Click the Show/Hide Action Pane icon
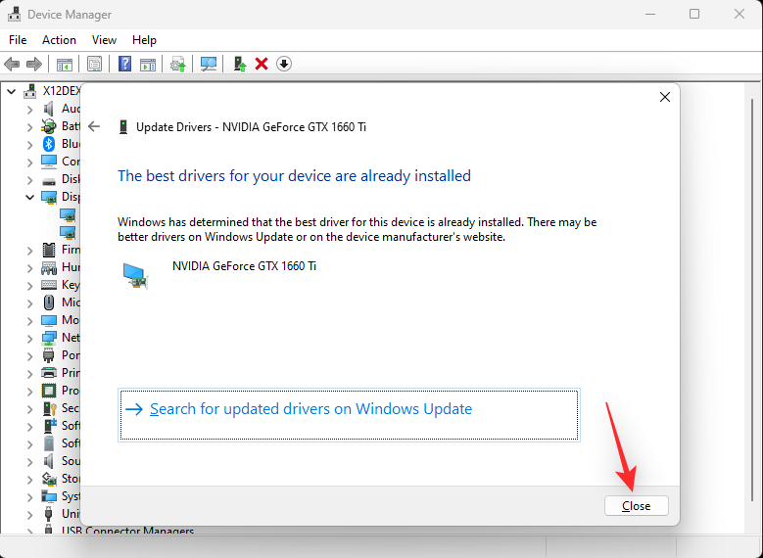Viewport: 763px width, 558px height. click(148, 64)
